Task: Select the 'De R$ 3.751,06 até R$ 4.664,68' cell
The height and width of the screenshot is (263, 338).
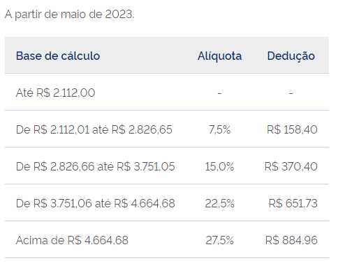Action: (x=95, y=203)
